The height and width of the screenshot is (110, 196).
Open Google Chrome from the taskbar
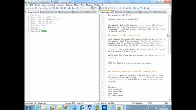click(66, 108)
